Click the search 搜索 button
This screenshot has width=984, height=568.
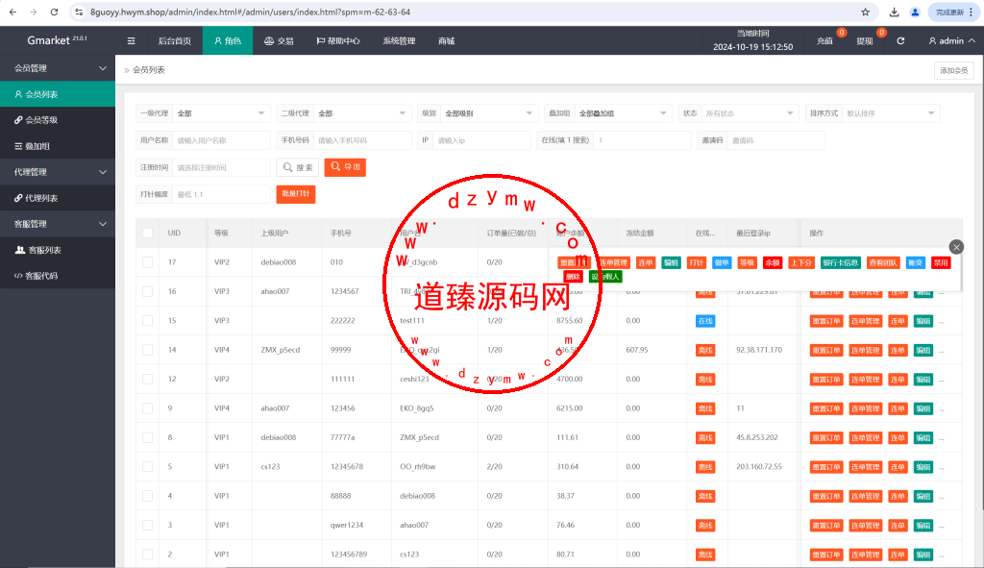(298, 167)
